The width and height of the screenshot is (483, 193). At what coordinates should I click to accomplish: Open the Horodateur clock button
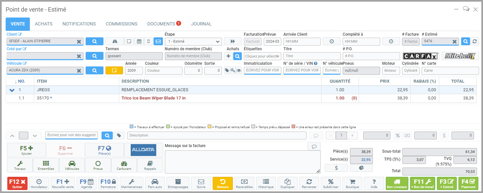coord(39,183)
